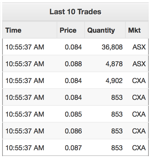The height and width of the screenshot is (158, 150).
Task: Click the time cell in the 0.087 row
Action: pyautogui.click(x=25, y=148)
